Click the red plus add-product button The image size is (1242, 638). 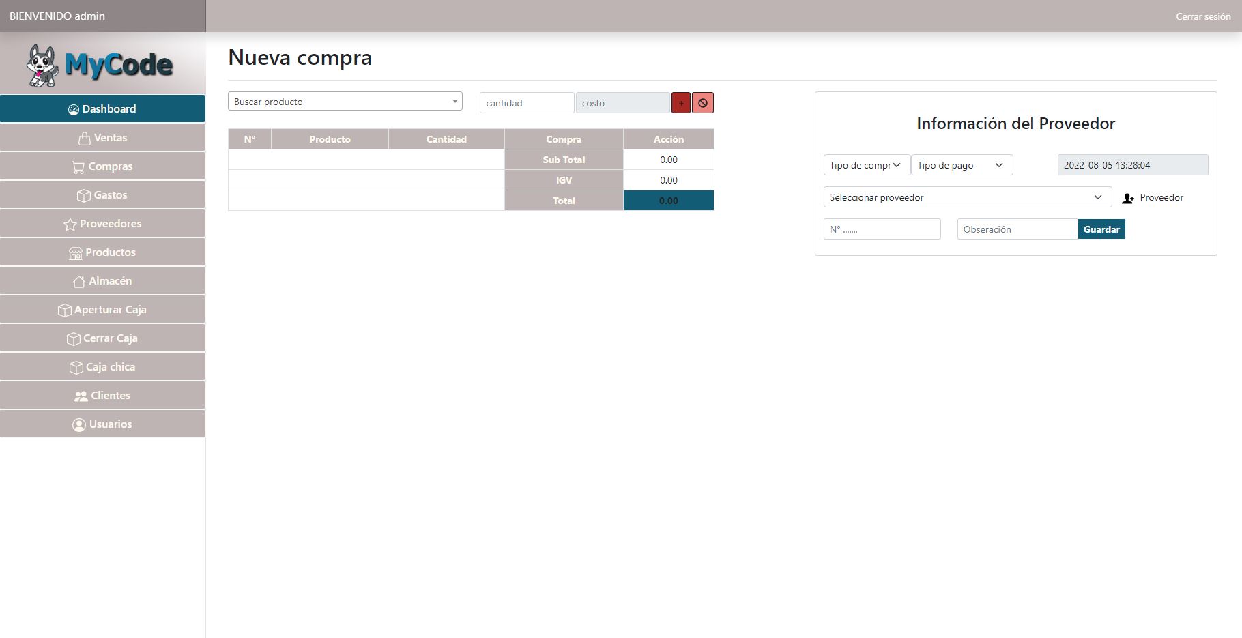pyautogui.click(x=680, y=103)
